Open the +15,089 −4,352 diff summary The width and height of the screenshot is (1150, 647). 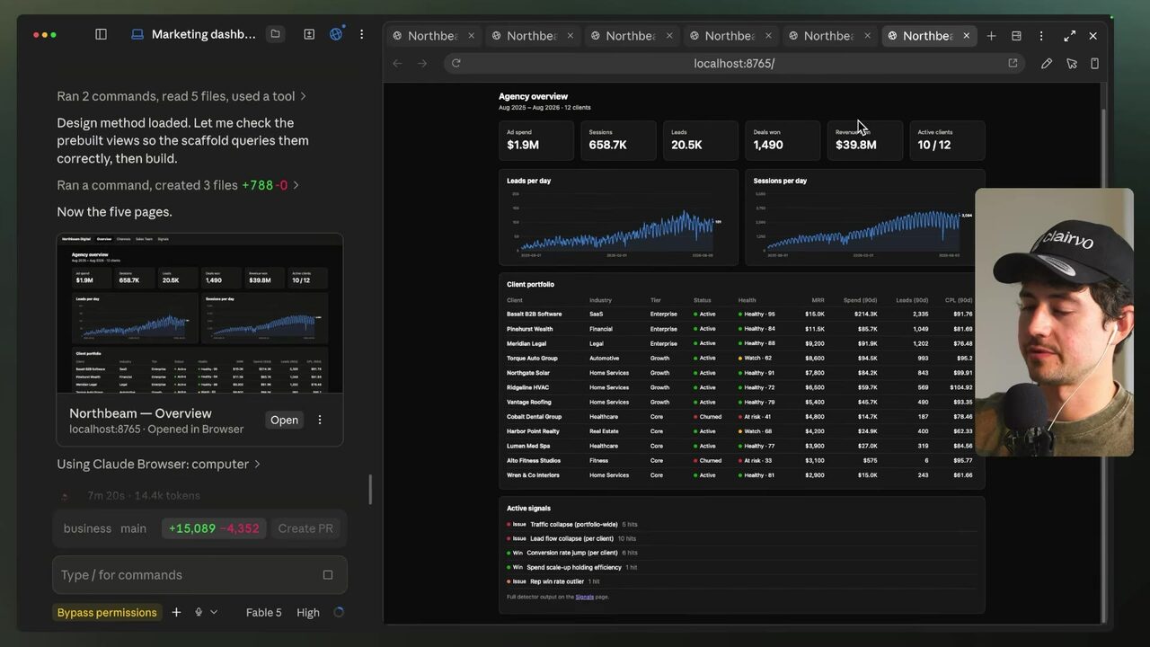coord(214,528)
